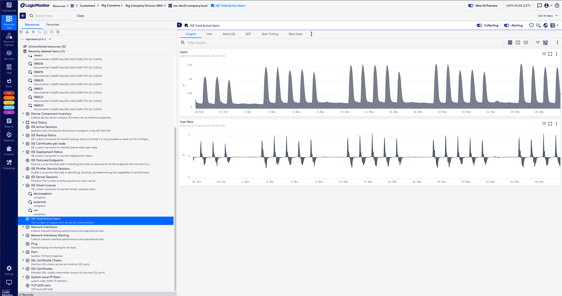Viewport: 562px width, 296px height.
Task: Expand the Users graph to fullscreen
Action: (x=550, y=54)
